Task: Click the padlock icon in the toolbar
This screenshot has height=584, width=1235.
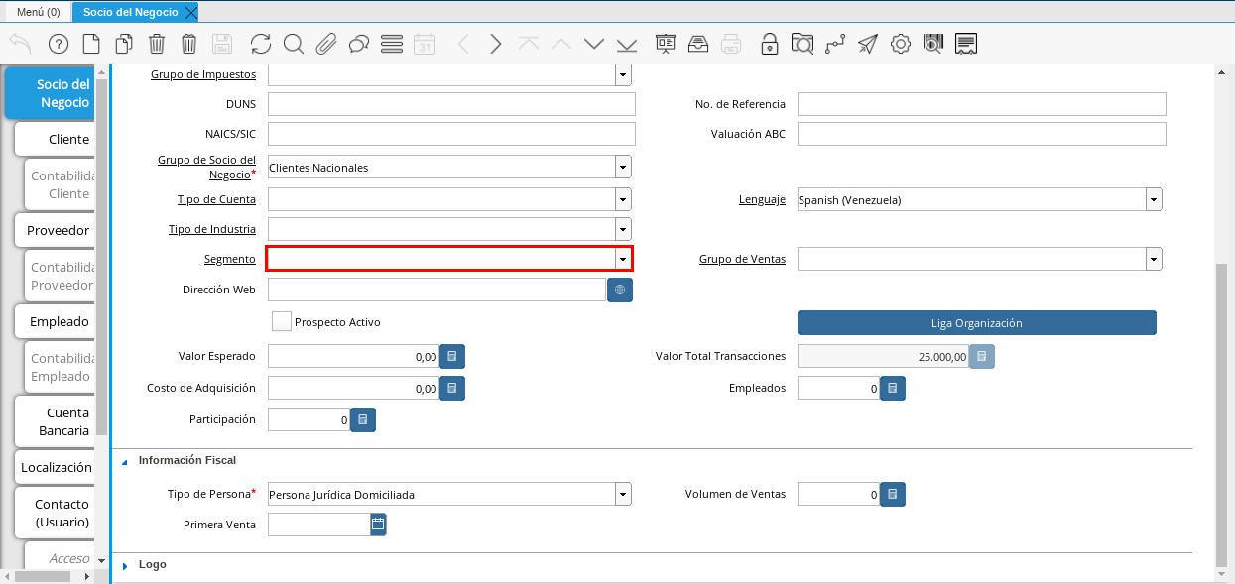Action: point(769,44)
